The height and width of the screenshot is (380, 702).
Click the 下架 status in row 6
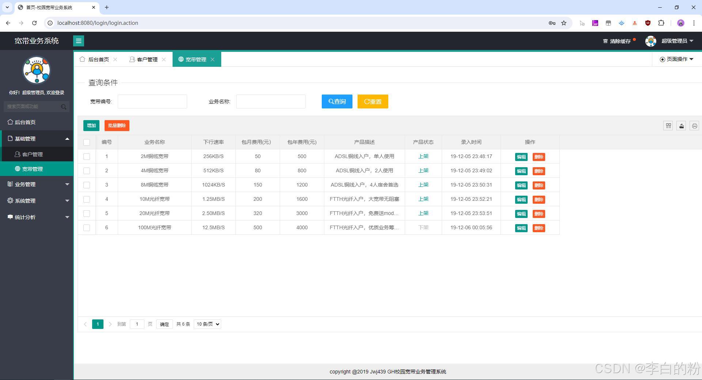(423, 227)
